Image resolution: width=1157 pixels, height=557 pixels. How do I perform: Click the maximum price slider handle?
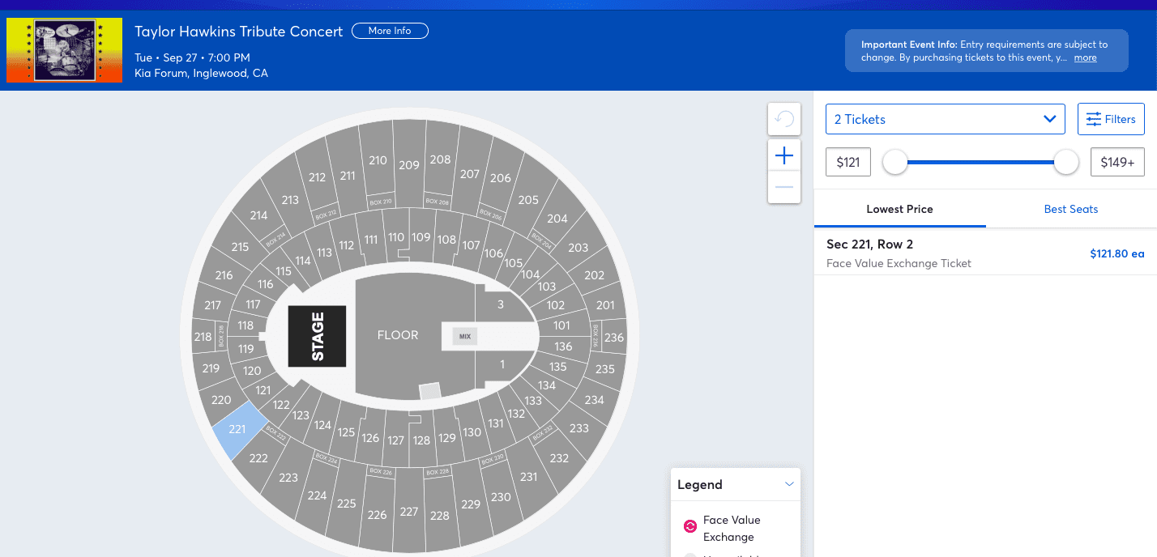tap(1066, 162)
